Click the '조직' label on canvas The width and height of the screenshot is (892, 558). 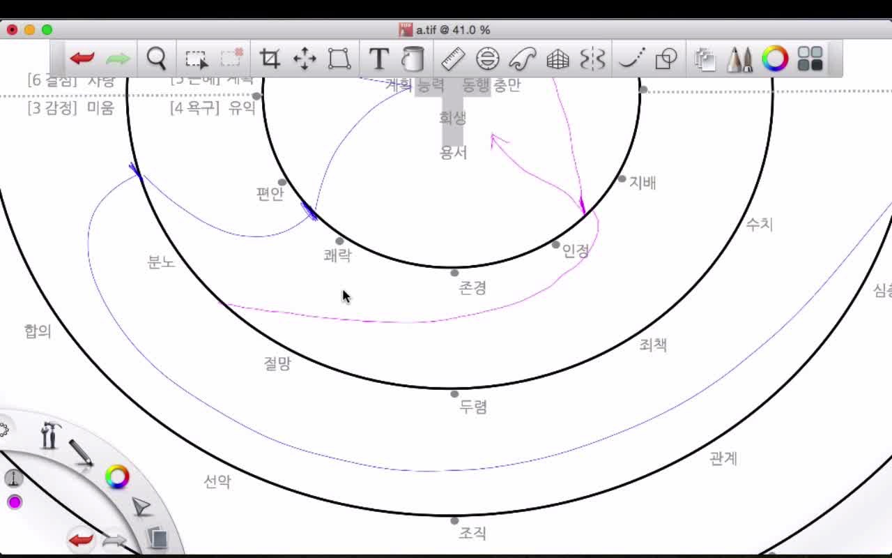coord(472,534)
